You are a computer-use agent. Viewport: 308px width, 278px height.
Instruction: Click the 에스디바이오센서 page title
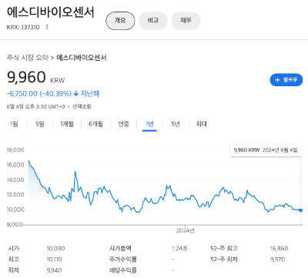coord(51,12)
